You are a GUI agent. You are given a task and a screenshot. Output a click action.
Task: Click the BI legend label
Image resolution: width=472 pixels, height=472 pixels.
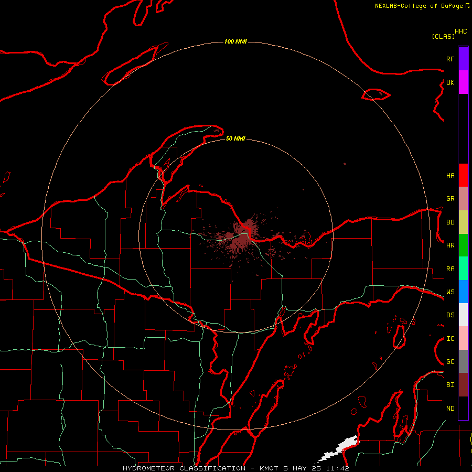pyautogui.click(x=450, y=385)
